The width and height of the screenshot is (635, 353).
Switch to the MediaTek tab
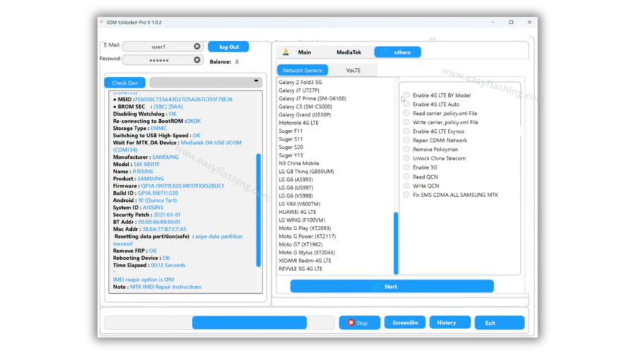349,52
